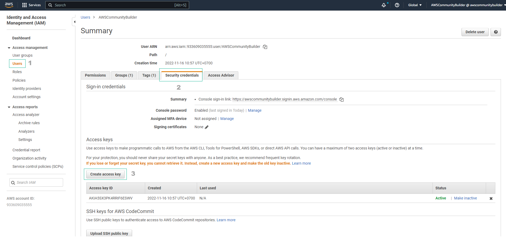Image resolution: width=506 pixels, height=238 pixels.
Task: Collapse the IAM side navigation panel
Action: (74, 22)
